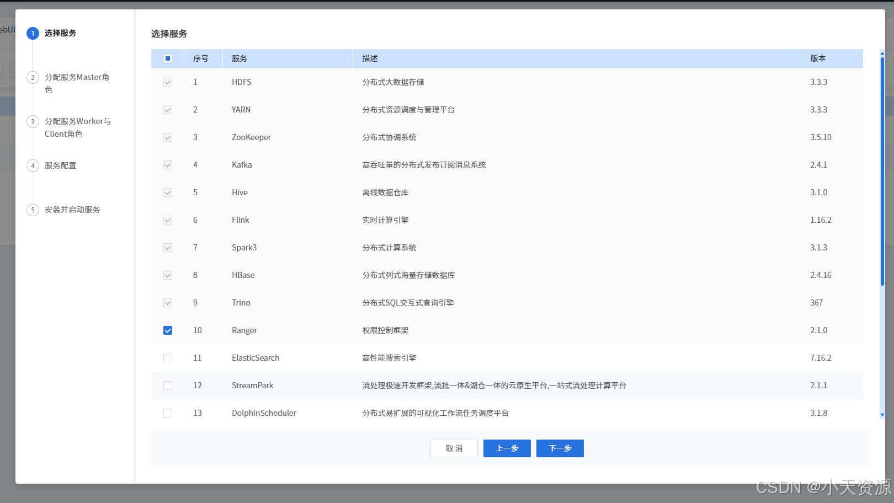
Task: Toggle the HDFS row checkbox
Action: click(x=168, y=82)
